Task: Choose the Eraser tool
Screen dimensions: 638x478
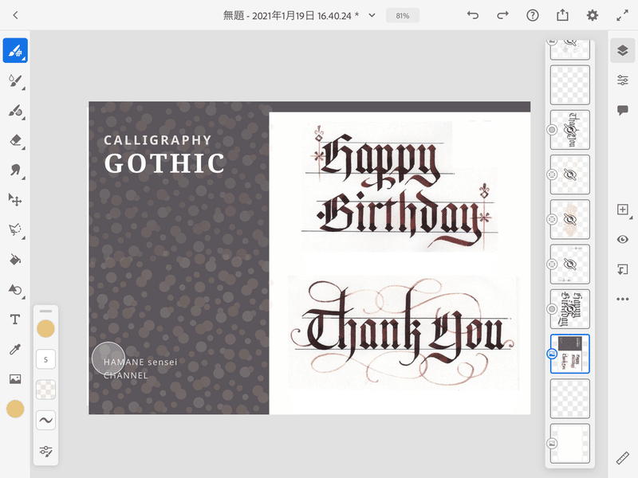Action: tap(15, 141)
